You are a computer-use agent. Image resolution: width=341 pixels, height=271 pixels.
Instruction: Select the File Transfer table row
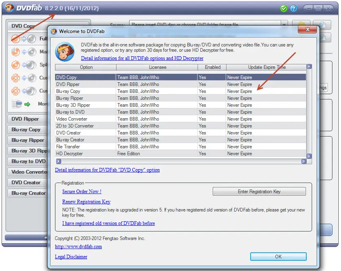point(180,147)
